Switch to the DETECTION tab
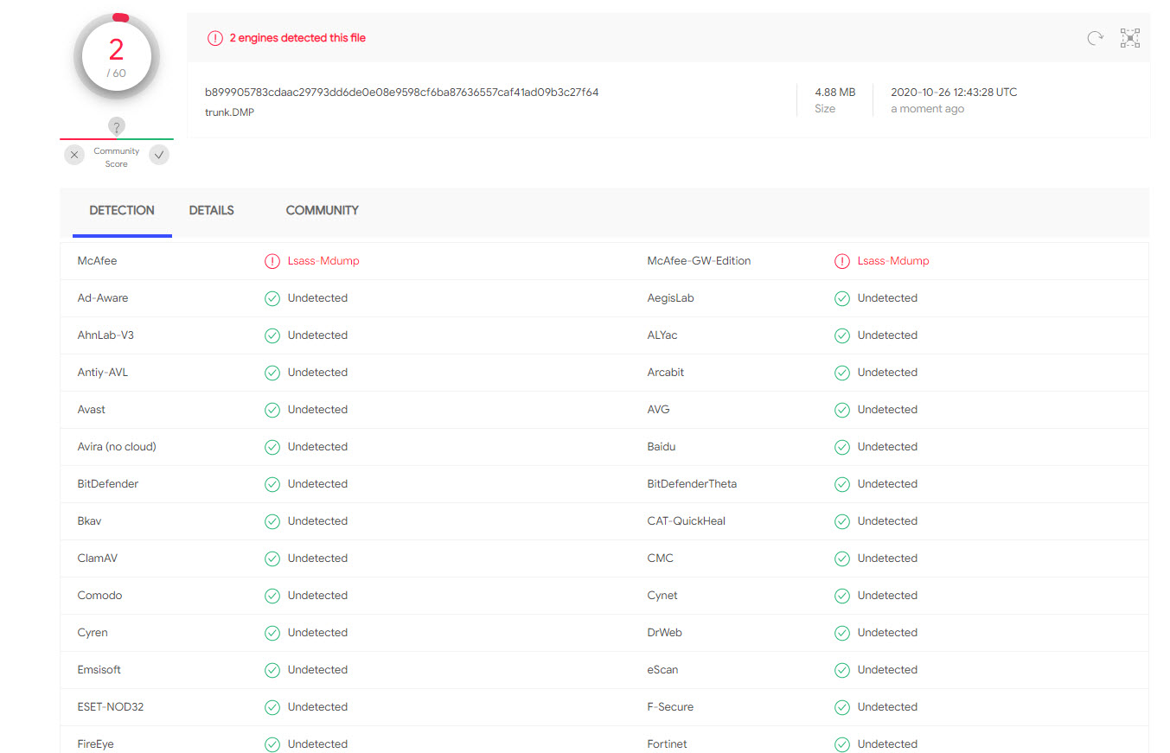Viewport: 1170px width, 753px height. coord(122,210)
